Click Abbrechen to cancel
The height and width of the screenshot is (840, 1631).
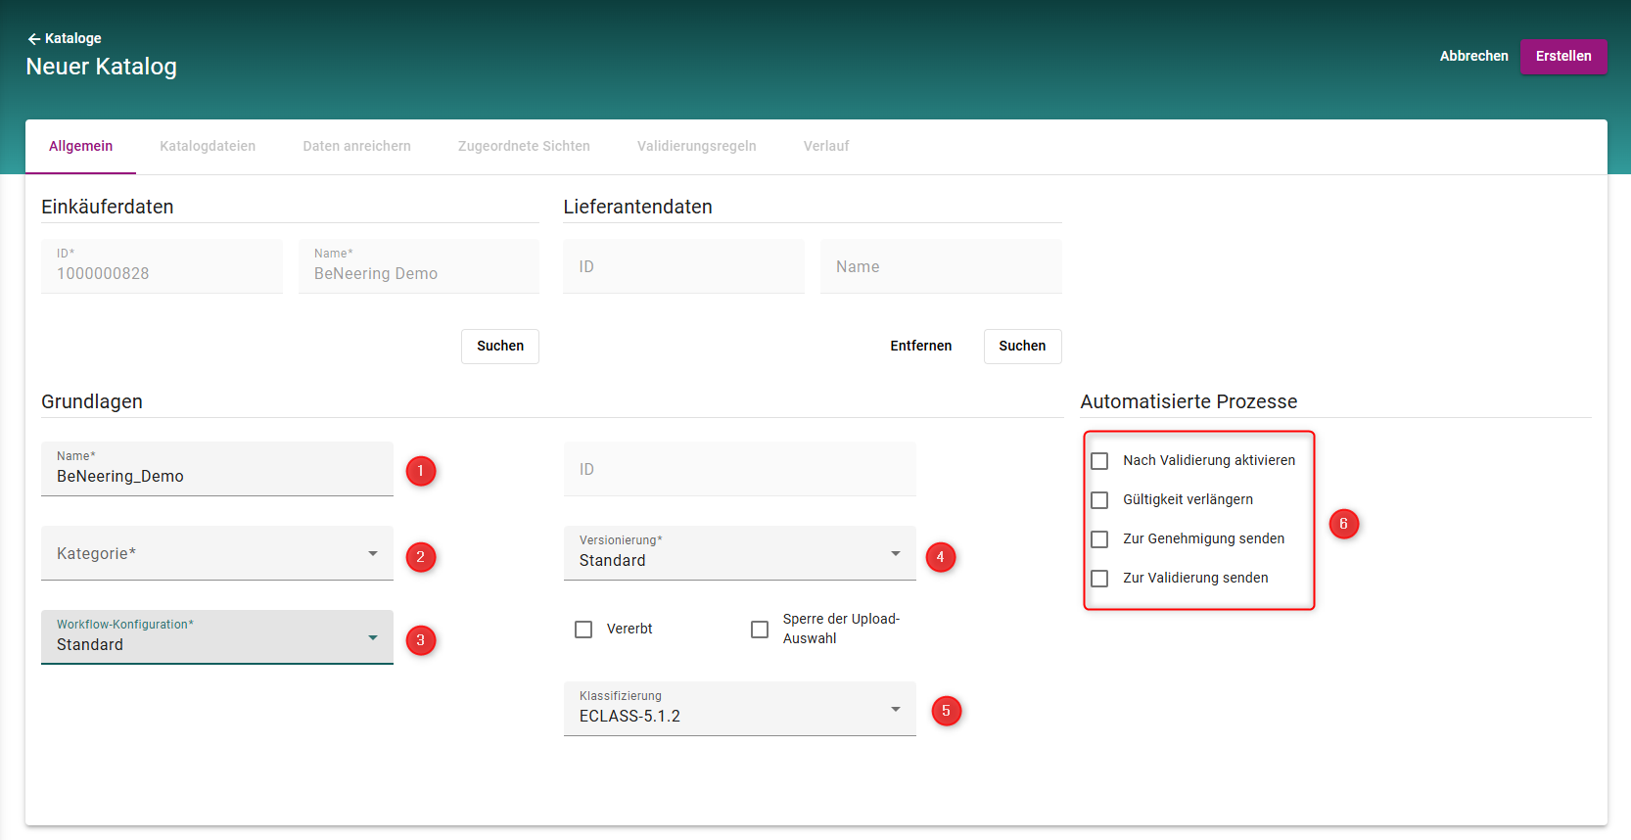pos(1473,57)
